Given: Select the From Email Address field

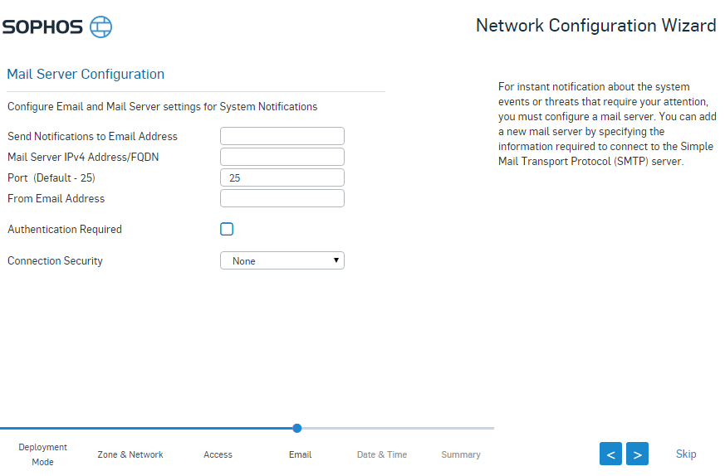Looking at the screenshot, I should 282,198.
